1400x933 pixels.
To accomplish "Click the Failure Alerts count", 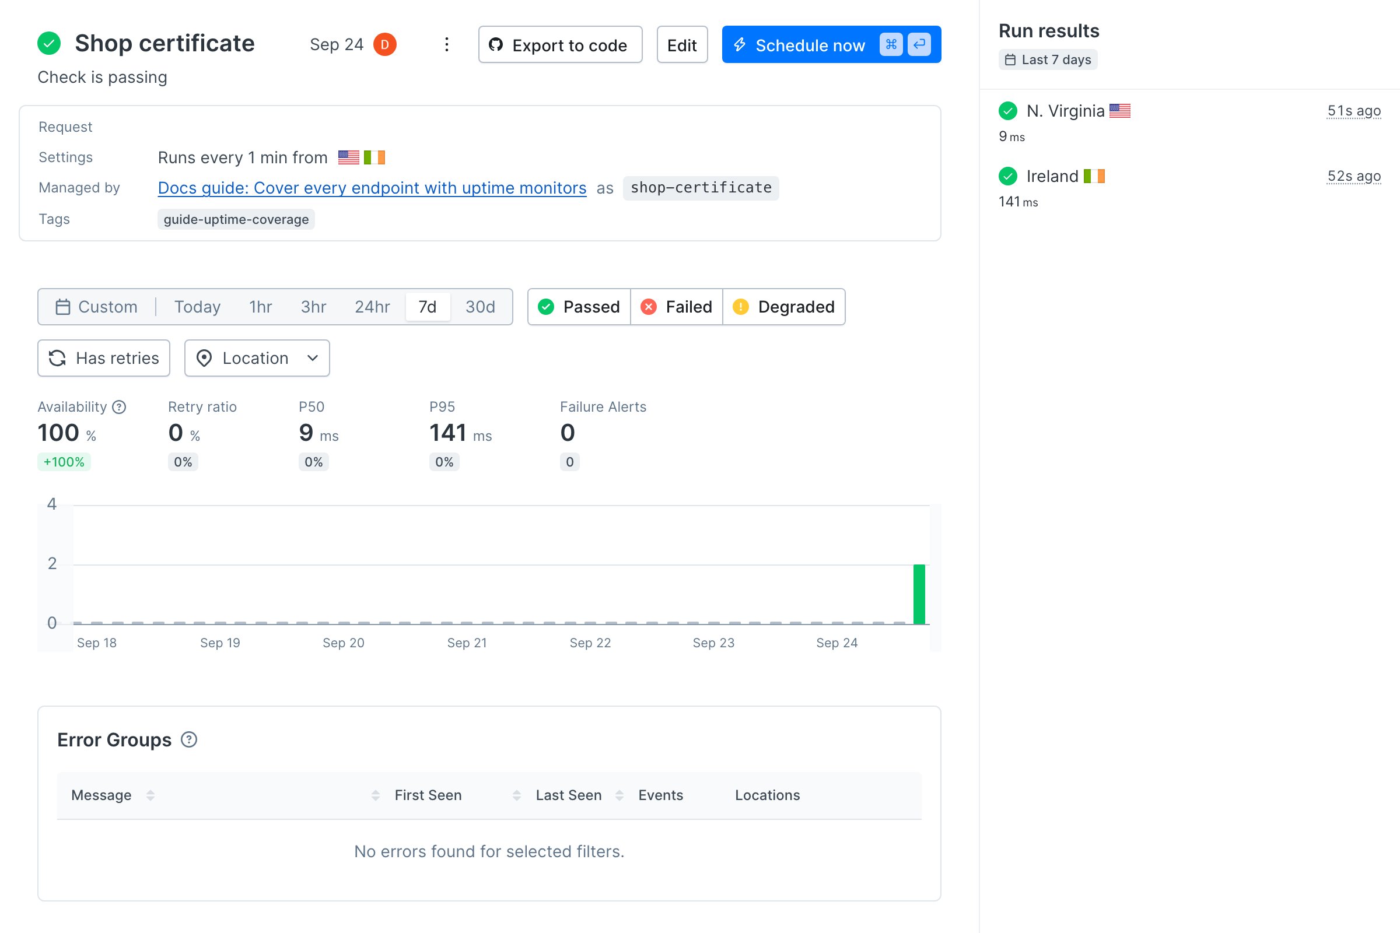I will click(x=567, y=433).
